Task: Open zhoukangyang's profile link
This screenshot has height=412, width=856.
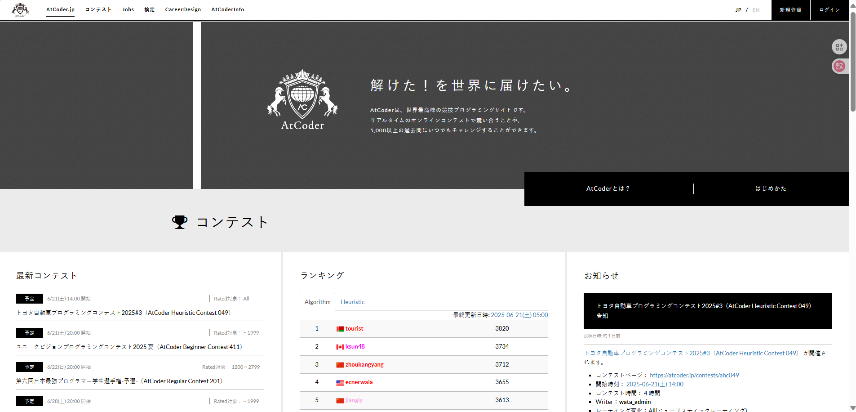Action: (x=364, y=365)
